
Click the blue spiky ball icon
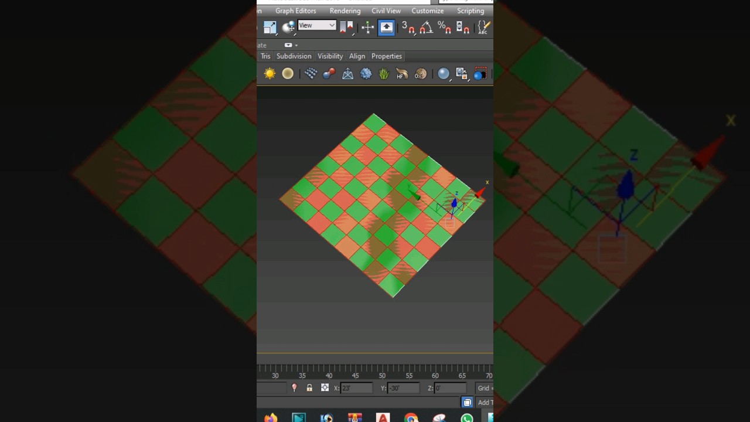pos(366,73)
